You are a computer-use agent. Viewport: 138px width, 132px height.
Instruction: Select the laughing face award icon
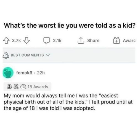click(x=23, y=87)
